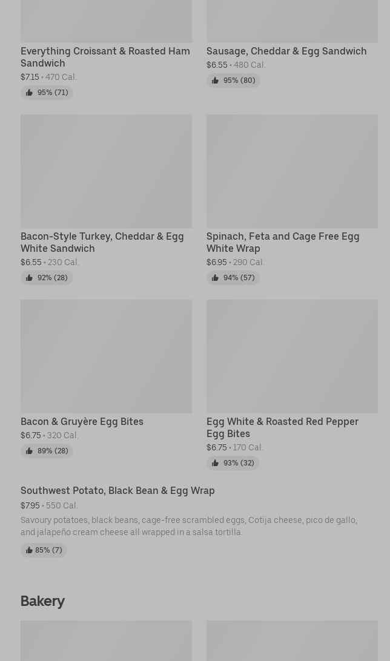This screenshot has height=661, width=390.
Task: Click the Bacon & Gruyère Egg Bites photo
Action: (106, 357)
